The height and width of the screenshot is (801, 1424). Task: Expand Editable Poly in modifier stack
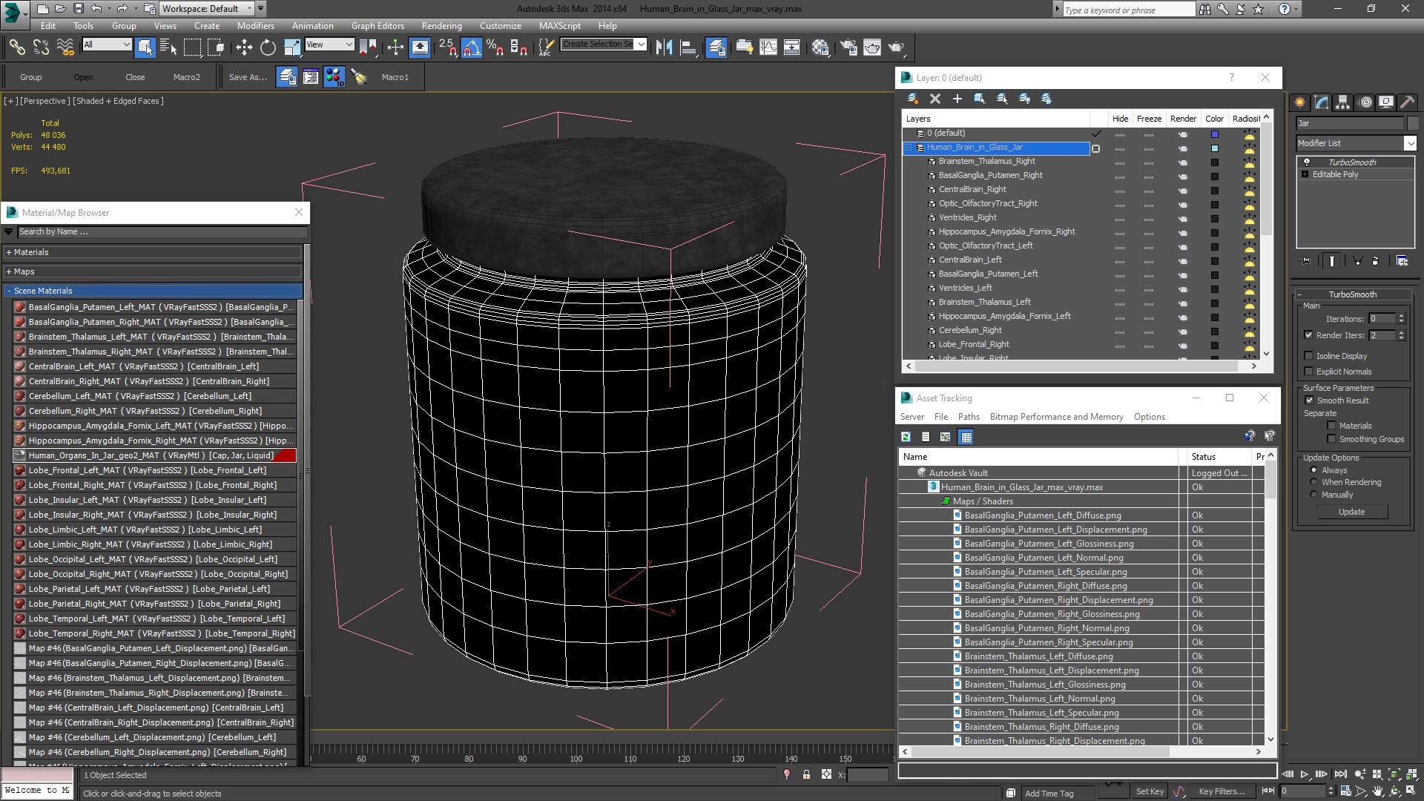[1305, 174]
